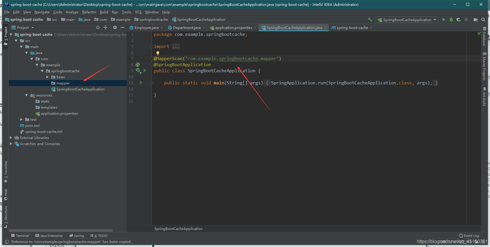Screen dimensions: 490x247
Task: Switch to spring-boot-cache pom tab
Action: point(352,28)
